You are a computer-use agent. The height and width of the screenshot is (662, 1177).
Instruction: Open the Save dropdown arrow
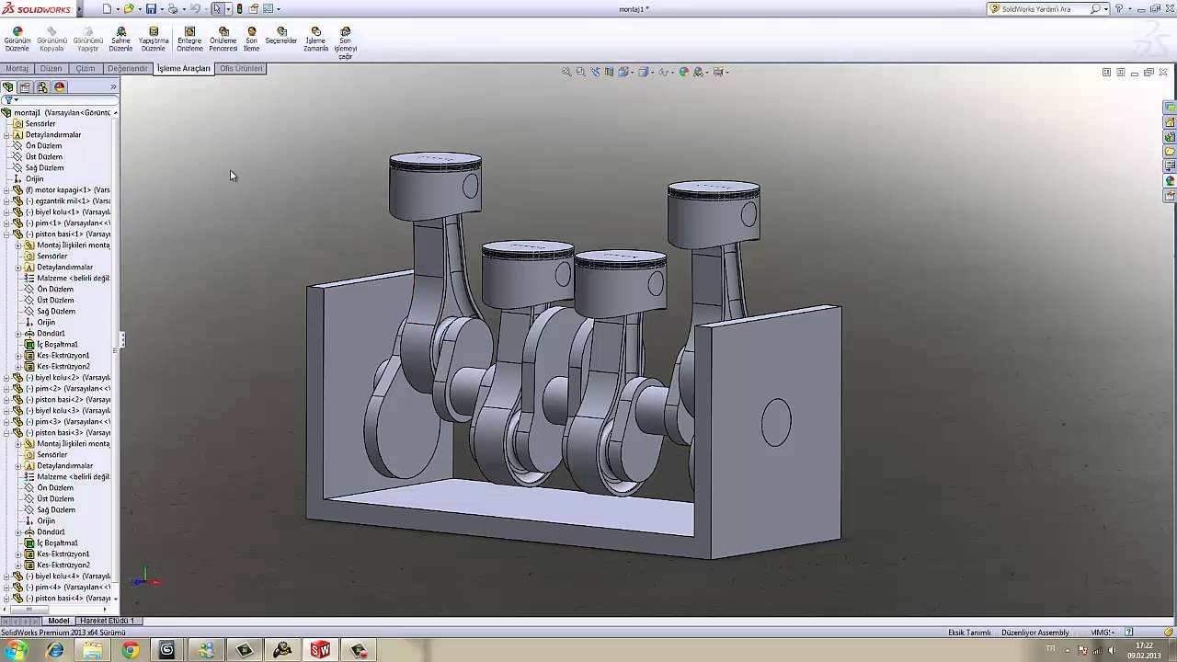click(161, 8)
